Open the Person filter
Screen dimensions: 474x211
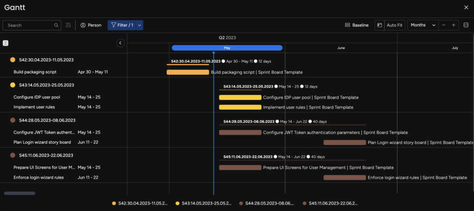[x=91, y=25]
